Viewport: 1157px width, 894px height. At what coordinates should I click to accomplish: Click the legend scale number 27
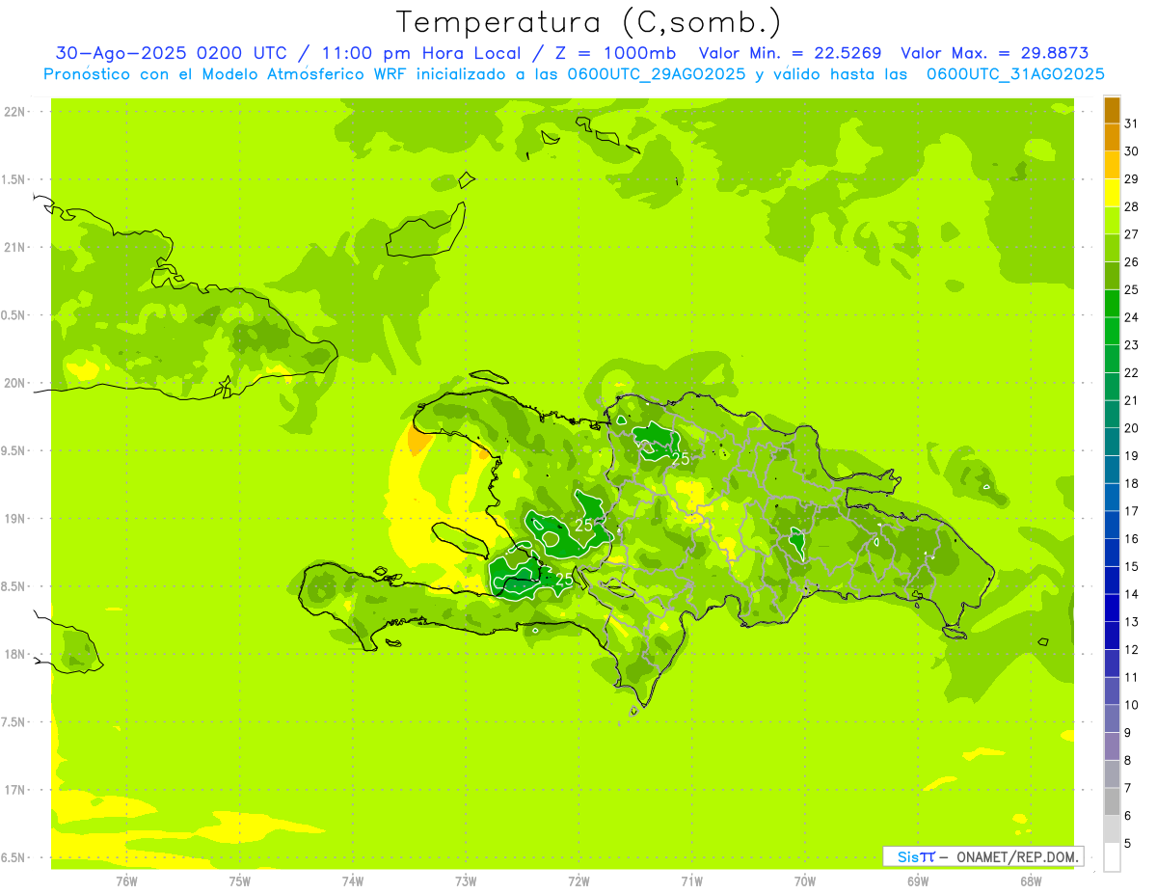pyautogui.click(x=1132, y=234)
